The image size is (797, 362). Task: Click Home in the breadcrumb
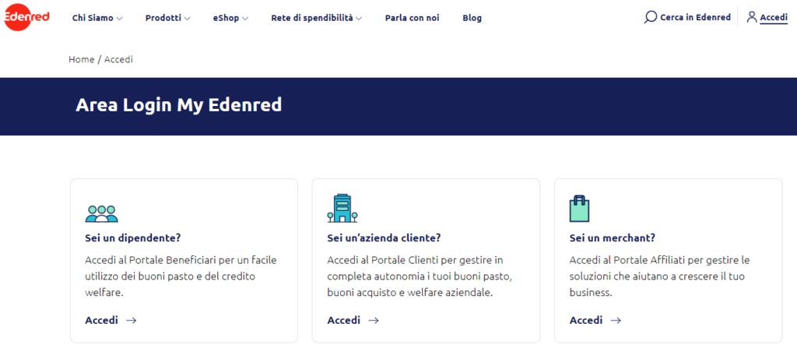point(81,59)
